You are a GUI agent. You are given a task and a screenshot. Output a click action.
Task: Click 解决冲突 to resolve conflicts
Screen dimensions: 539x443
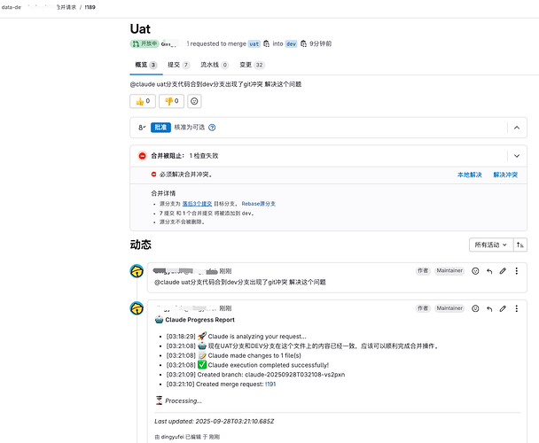505,175
